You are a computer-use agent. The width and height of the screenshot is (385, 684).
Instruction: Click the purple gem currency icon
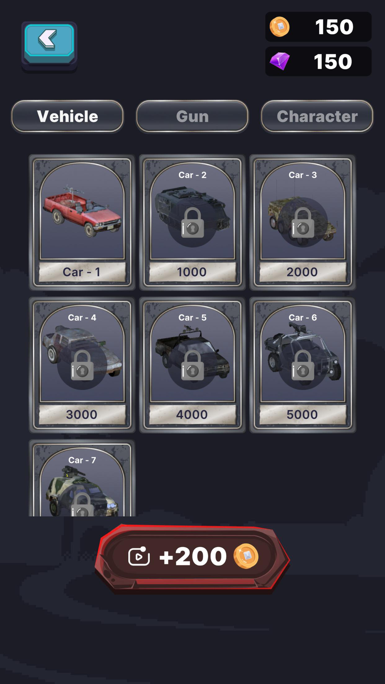[x=280, y=61]
